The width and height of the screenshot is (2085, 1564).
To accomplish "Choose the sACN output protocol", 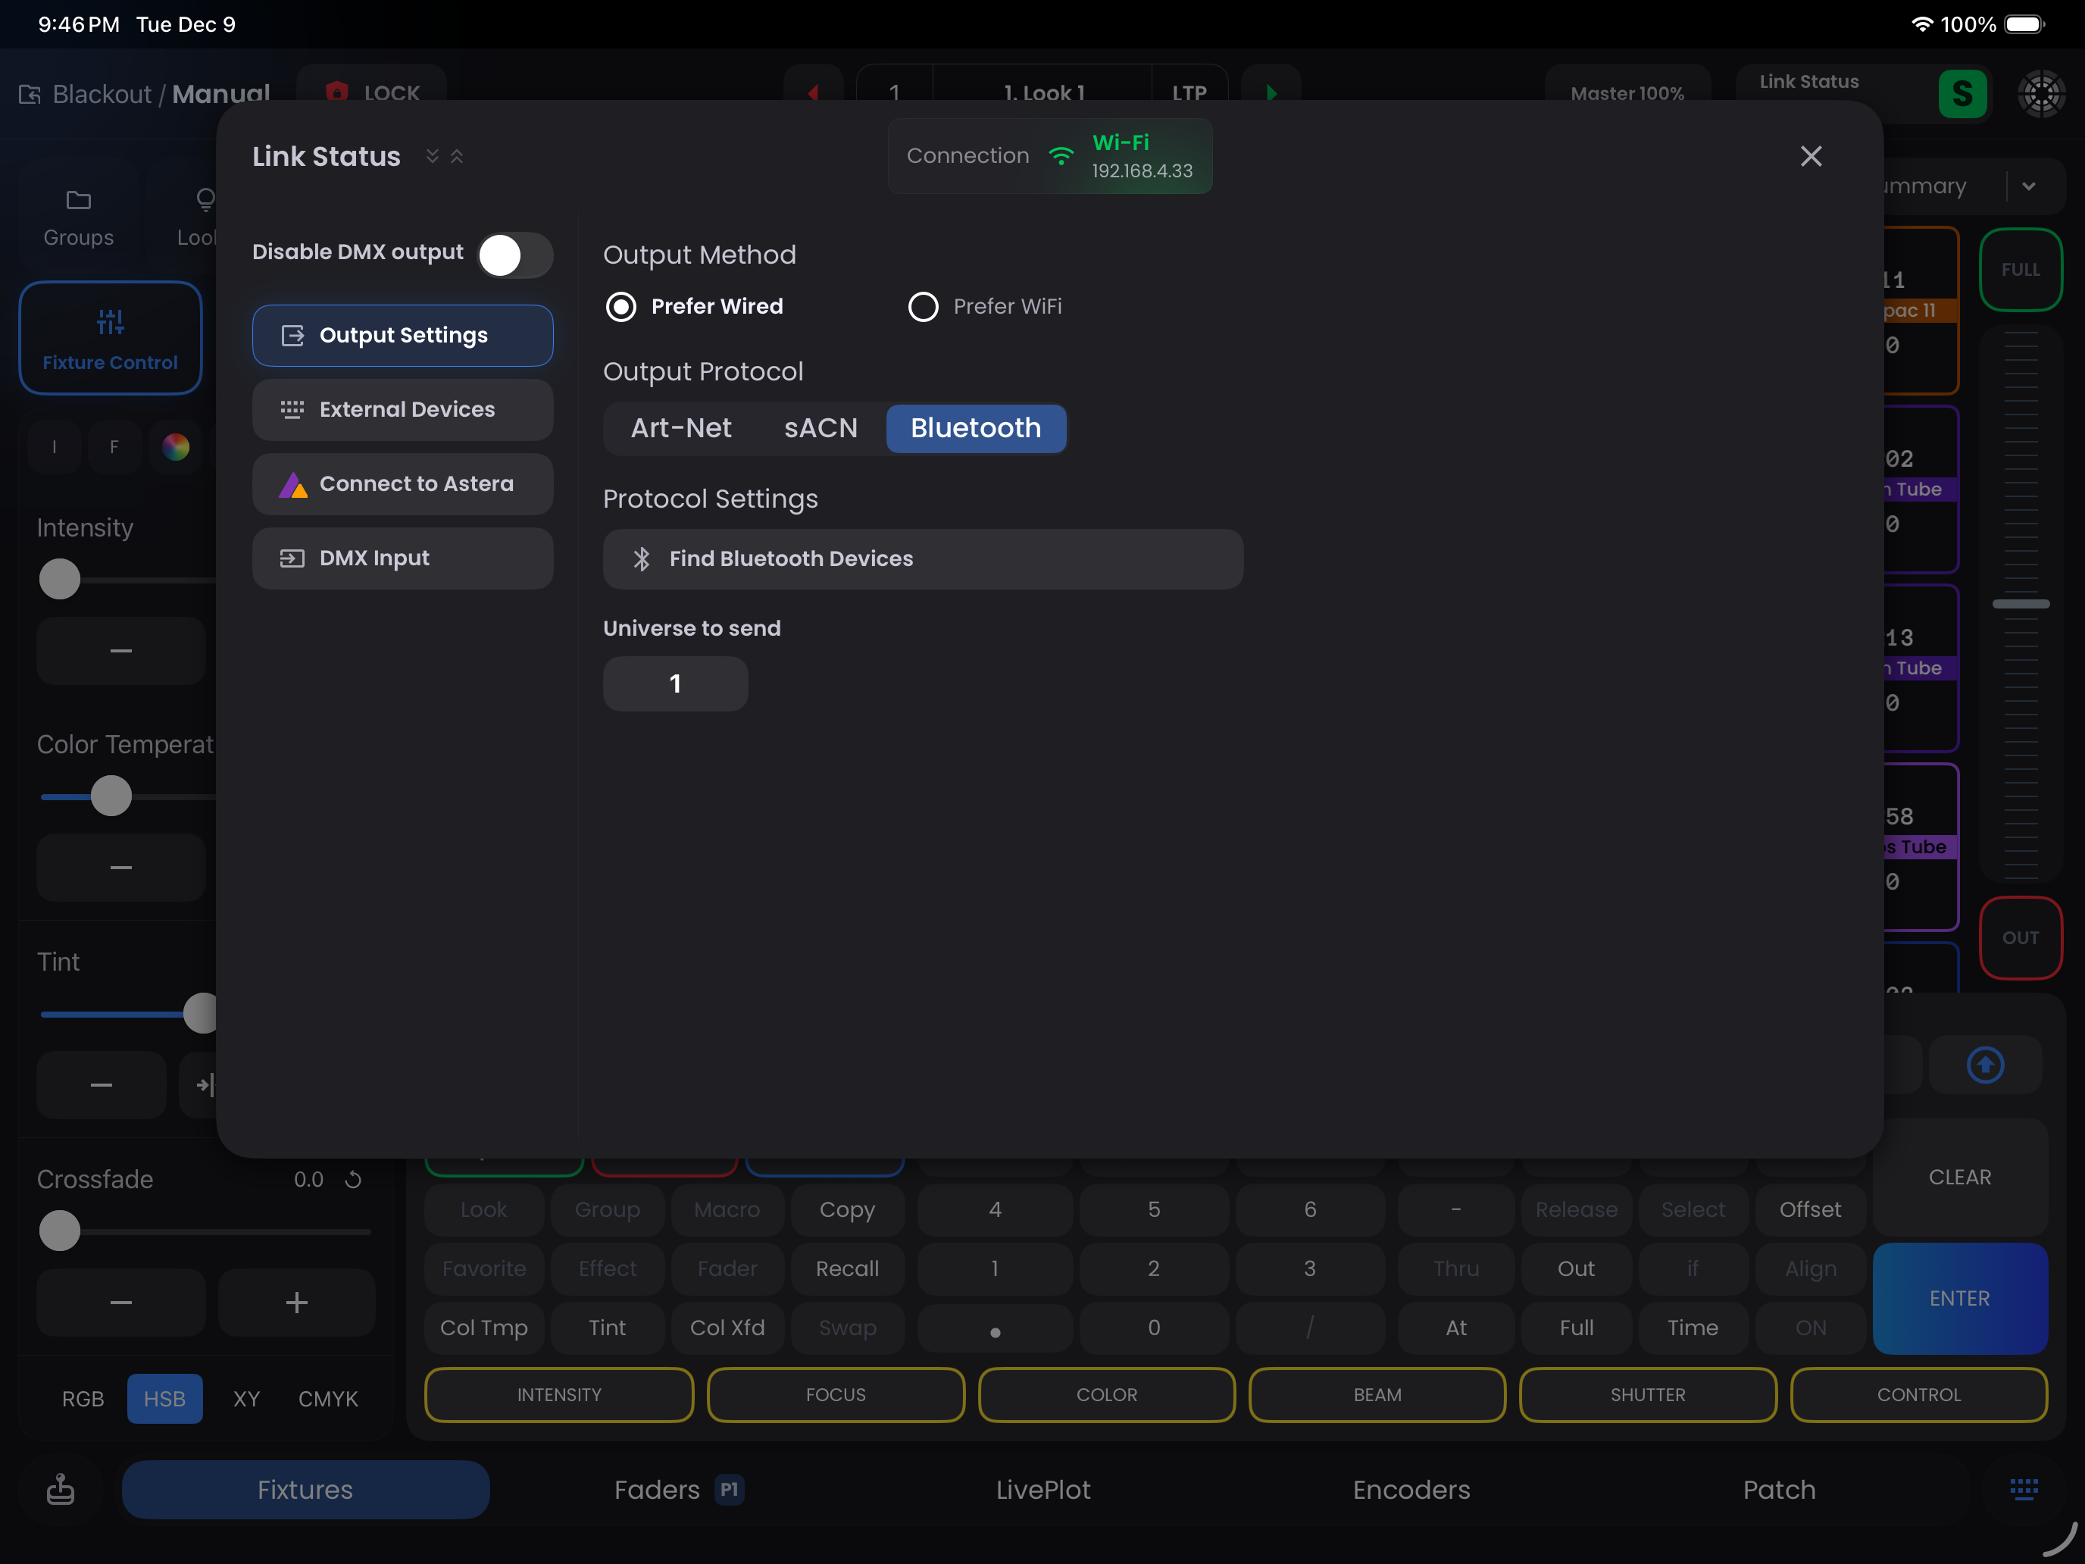I will [820, 428].
